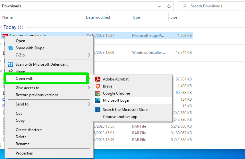Viewport: 245px width, 159px height.
Task: Select Rename in the context menu
Action: 22,144
